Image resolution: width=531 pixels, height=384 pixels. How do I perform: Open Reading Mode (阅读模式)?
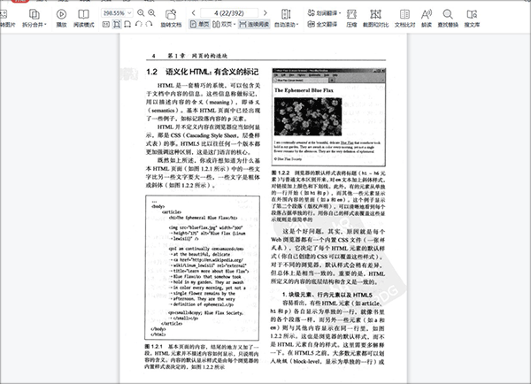coord(81,15)
